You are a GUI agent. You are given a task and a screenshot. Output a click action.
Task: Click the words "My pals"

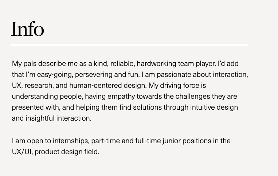[x=23, y=64]
